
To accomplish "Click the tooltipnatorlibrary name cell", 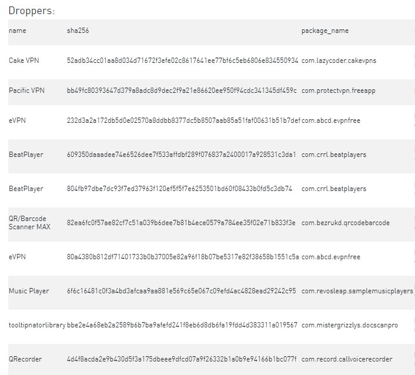I will click(x=37, y=325).
